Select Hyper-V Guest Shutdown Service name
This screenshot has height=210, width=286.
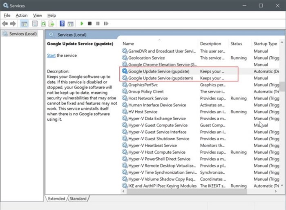pyautogui.click(x=159, y=139)
